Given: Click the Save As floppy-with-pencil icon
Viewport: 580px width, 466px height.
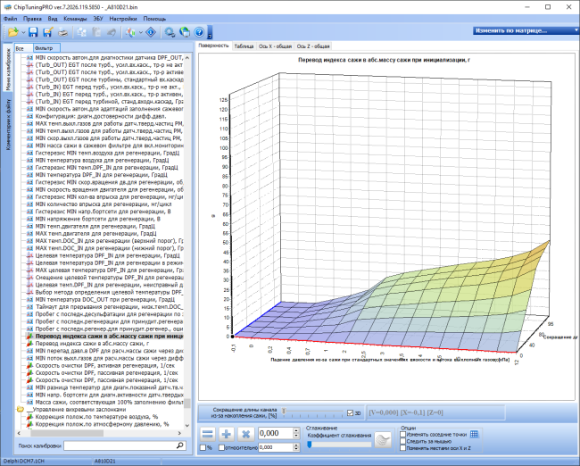Looking at the screenshot, I should (47, 32).
